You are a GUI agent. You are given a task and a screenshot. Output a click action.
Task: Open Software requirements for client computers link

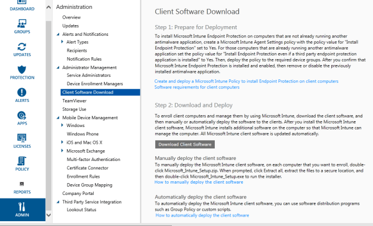pyautogui.click(x=197, y=87)
